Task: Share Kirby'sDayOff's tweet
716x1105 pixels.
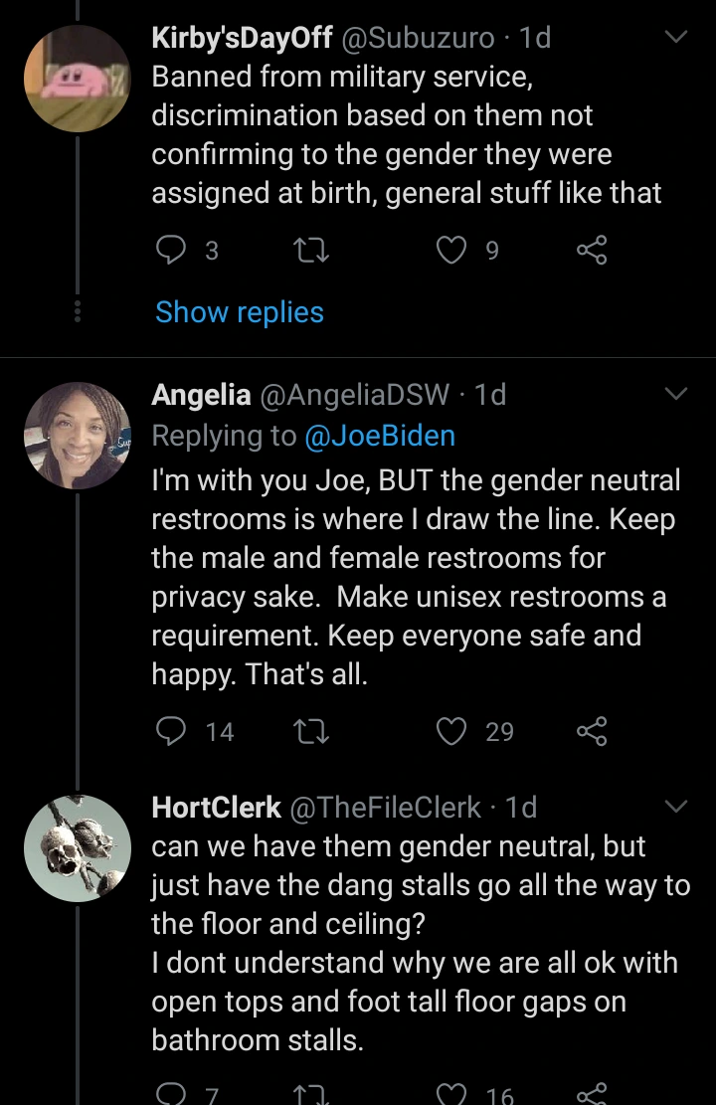Action: [x=592, y=251]
